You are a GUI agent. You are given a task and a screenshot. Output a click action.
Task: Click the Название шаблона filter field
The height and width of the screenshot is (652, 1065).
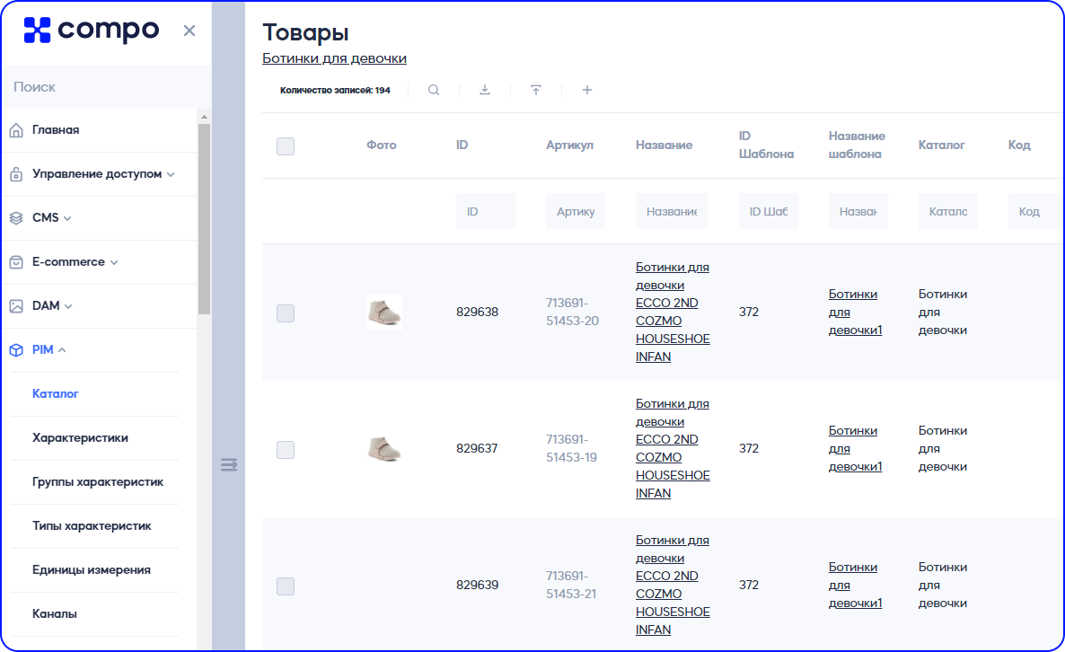pos(858,211)
